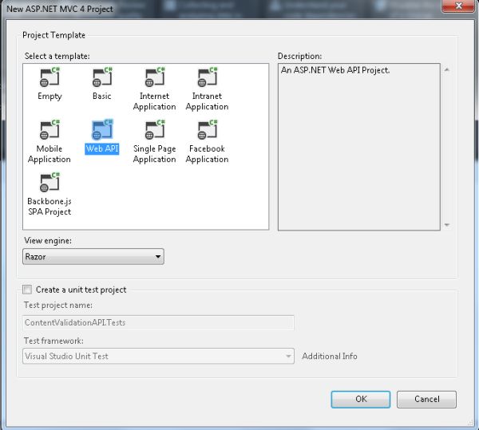
Task: Choose the Intranet Application template icon
Action: click(x=207, y=77)
